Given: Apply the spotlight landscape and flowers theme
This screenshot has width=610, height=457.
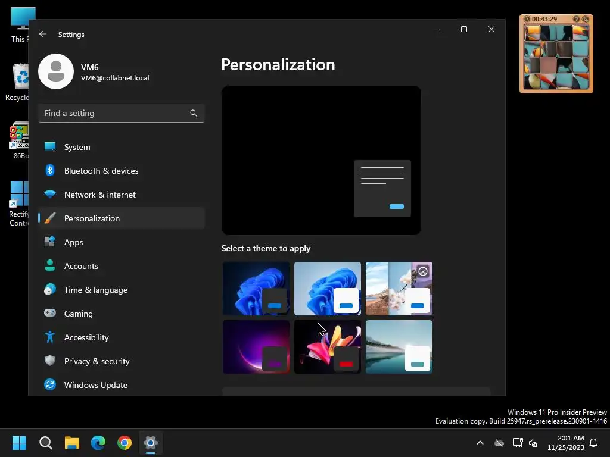Looking at the screenshot, I should click(x=399, y=289).
